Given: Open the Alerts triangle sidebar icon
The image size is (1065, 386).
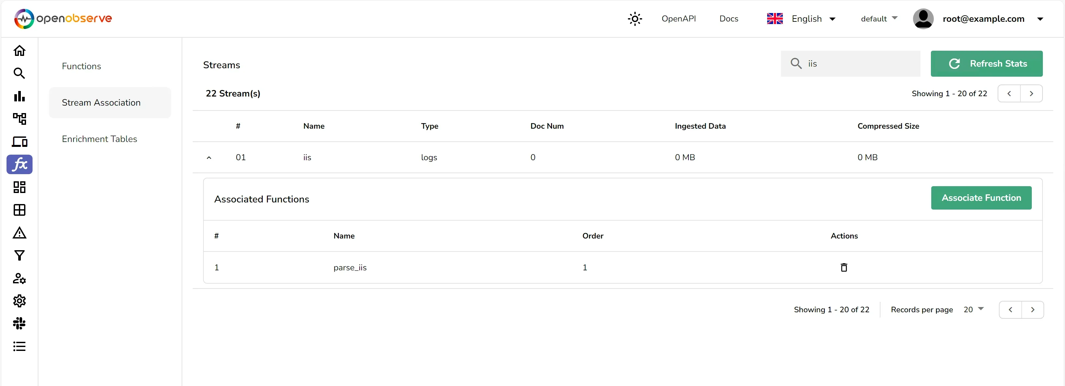Looking at the screenshot, I should click(20, 233).
